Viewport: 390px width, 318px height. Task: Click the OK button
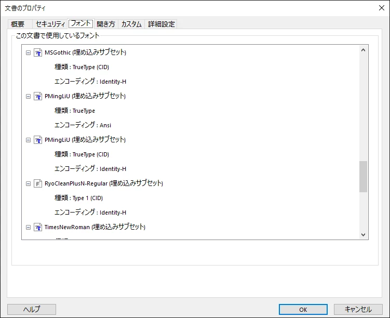coord(303,310)
